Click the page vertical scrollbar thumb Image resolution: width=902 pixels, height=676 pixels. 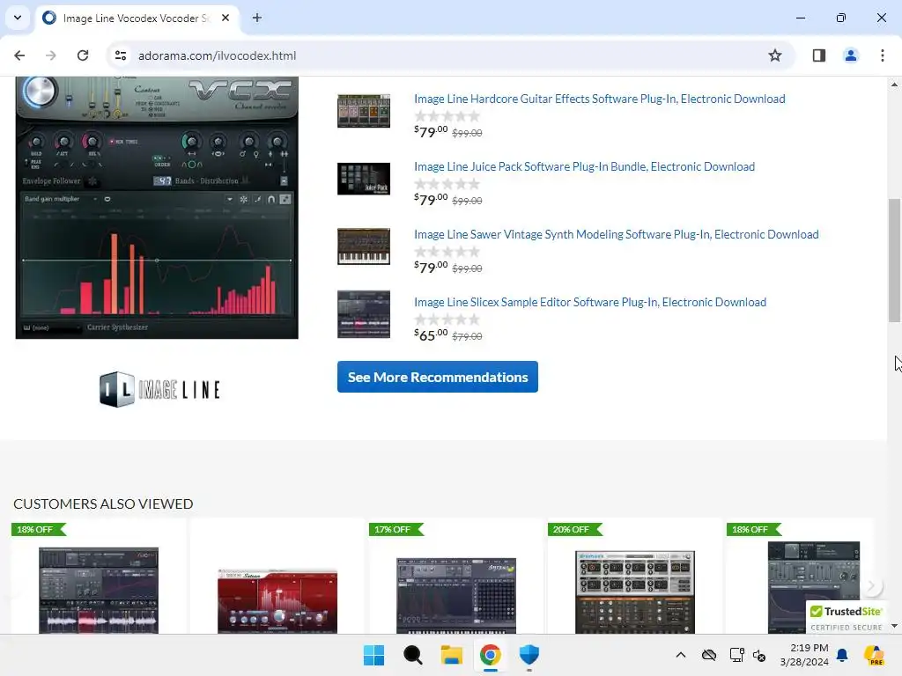(x=894, y=261)
